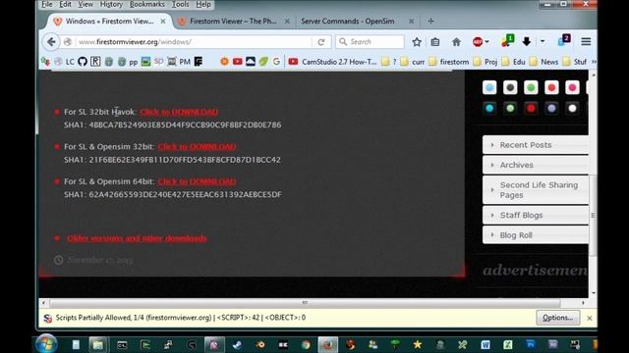Show more bookmarks with the chevron
This screenshot has height=353, width=629.
coord(594,62)
